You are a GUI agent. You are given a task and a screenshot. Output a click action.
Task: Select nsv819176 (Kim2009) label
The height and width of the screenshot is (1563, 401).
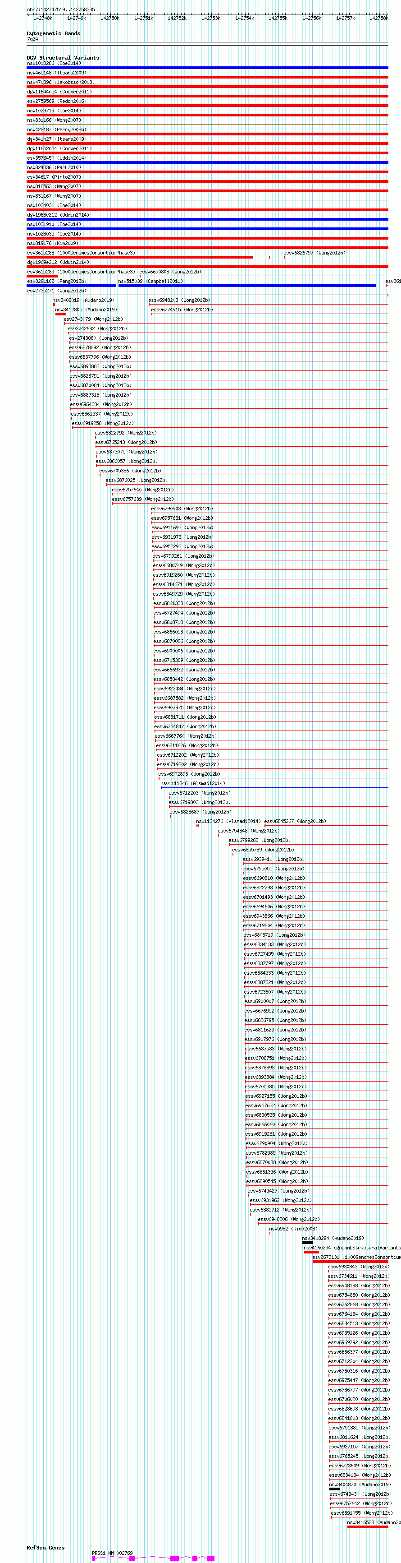coord(53,243)
